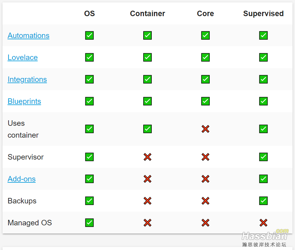Click the Add-ons red X under Core

tap(205, 179)
